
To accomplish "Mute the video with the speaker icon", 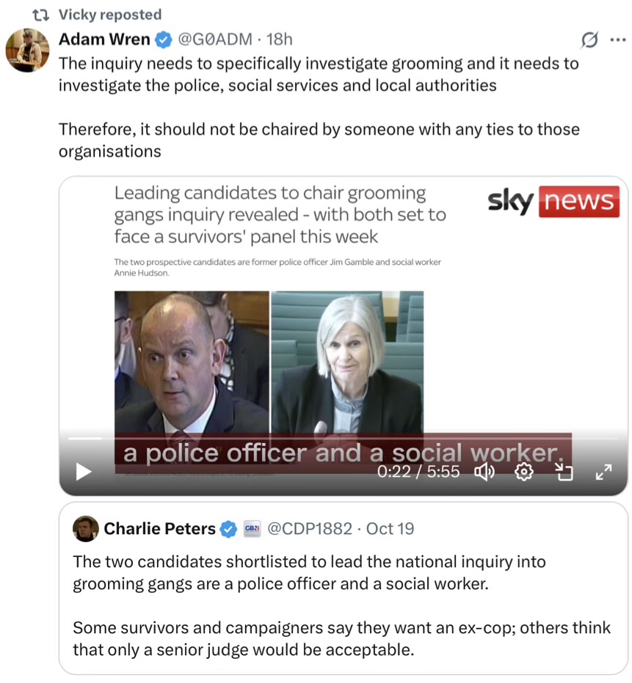I will coord(484,472).
